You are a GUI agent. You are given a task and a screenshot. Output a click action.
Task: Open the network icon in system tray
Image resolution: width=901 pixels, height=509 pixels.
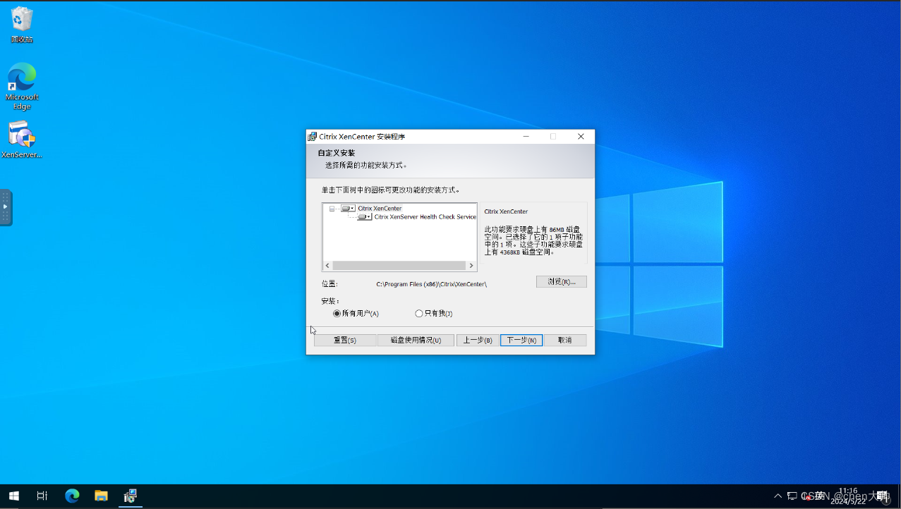pos(792,496)
